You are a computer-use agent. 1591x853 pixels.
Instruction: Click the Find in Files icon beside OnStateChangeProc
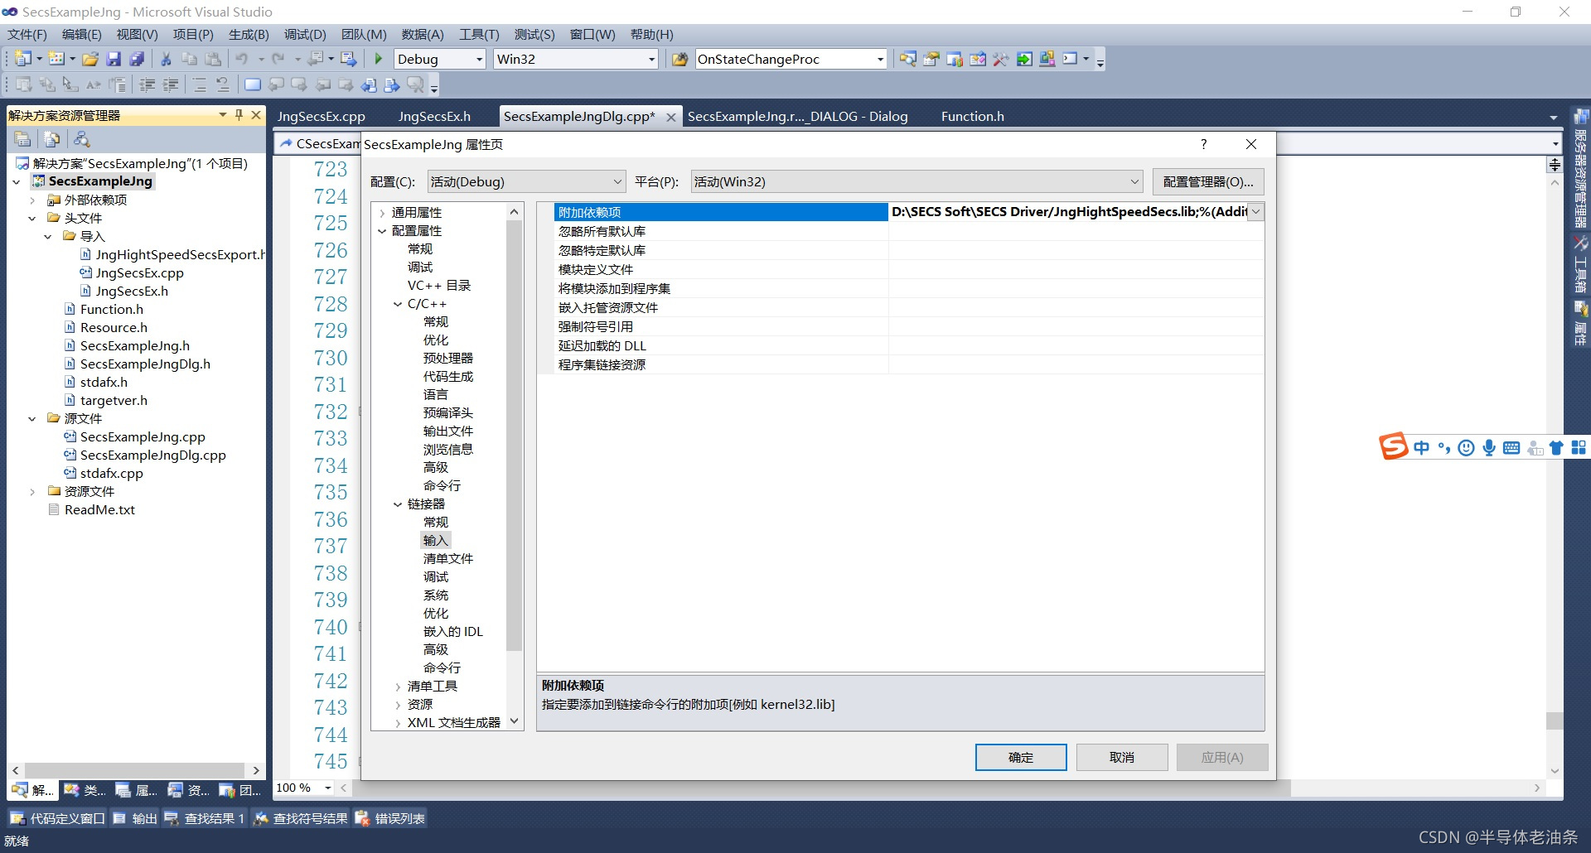679,59
